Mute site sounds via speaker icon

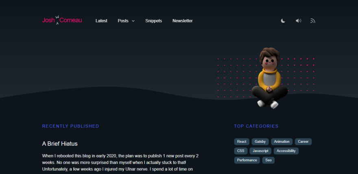pyautogui.click(x=298, y=21)
